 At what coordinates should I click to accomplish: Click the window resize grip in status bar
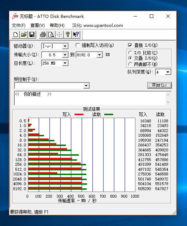coord(174,212)
